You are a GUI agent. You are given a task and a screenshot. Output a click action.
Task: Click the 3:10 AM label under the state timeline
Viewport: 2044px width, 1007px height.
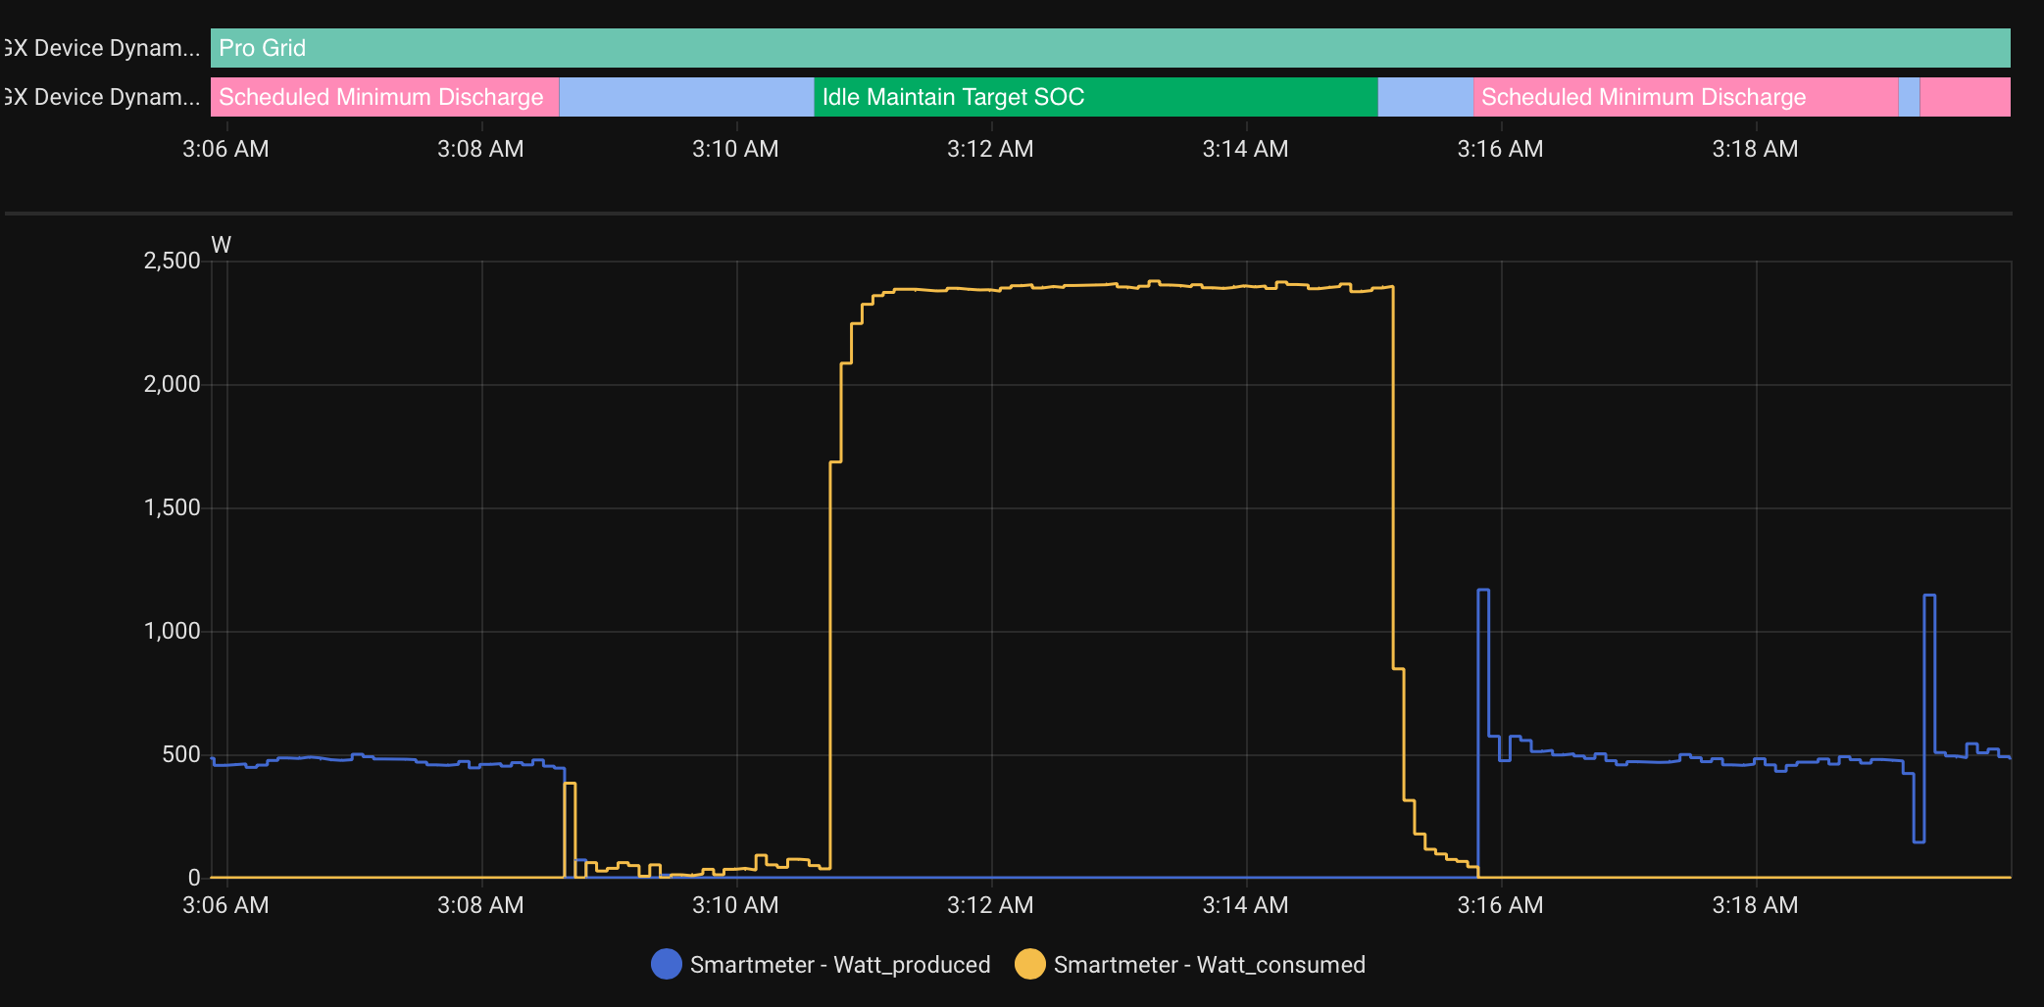coord(735,149)
